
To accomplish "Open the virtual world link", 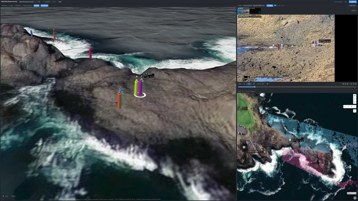I will point(338,2).
